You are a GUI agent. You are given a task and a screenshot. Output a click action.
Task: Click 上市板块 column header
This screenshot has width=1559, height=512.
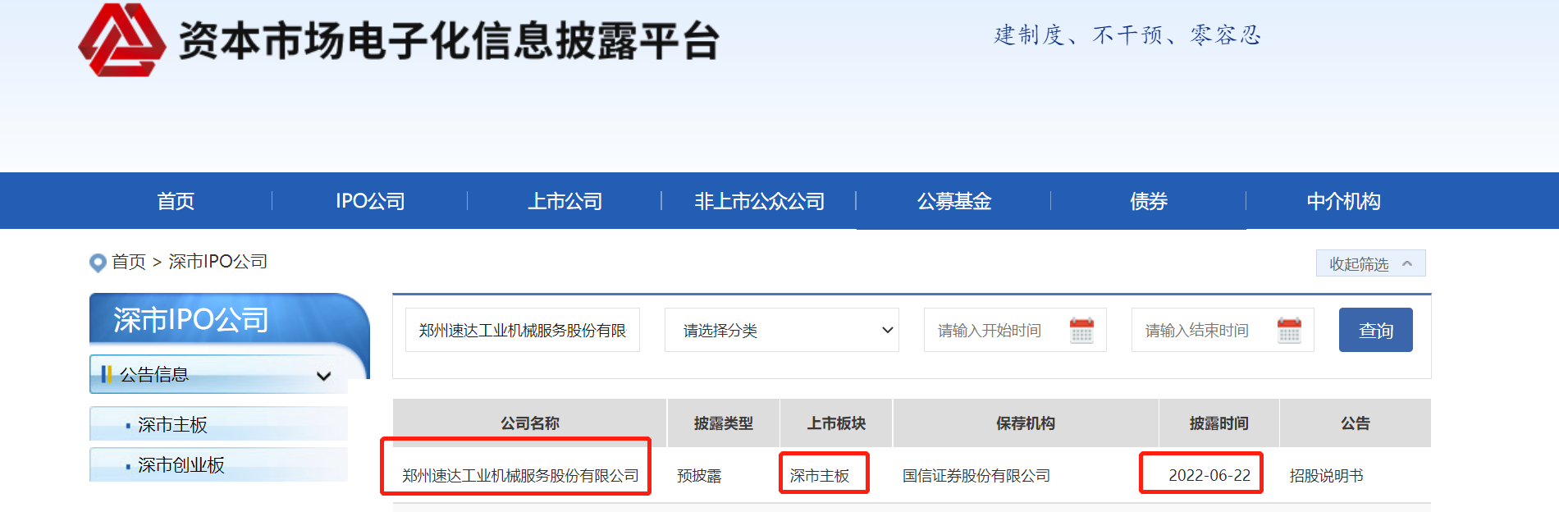tap(836, 423)
